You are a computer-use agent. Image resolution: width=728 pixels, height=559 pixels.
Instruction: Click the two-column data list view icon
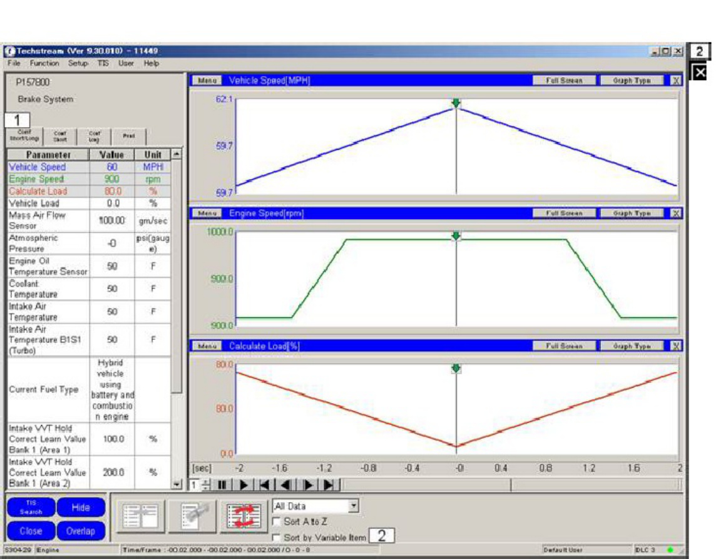click(x=140, y=516)
